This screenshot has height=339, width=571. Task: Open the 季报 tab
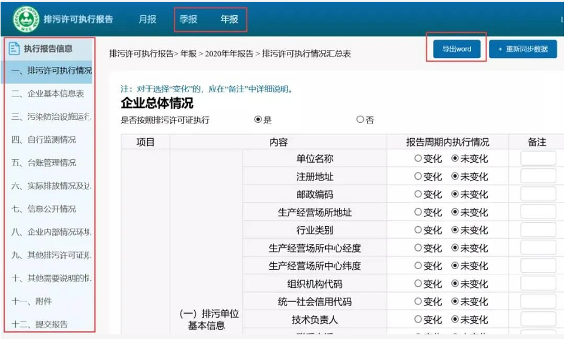[188, 19]
